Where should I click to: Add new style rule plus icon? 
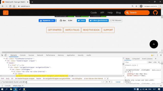159,62
